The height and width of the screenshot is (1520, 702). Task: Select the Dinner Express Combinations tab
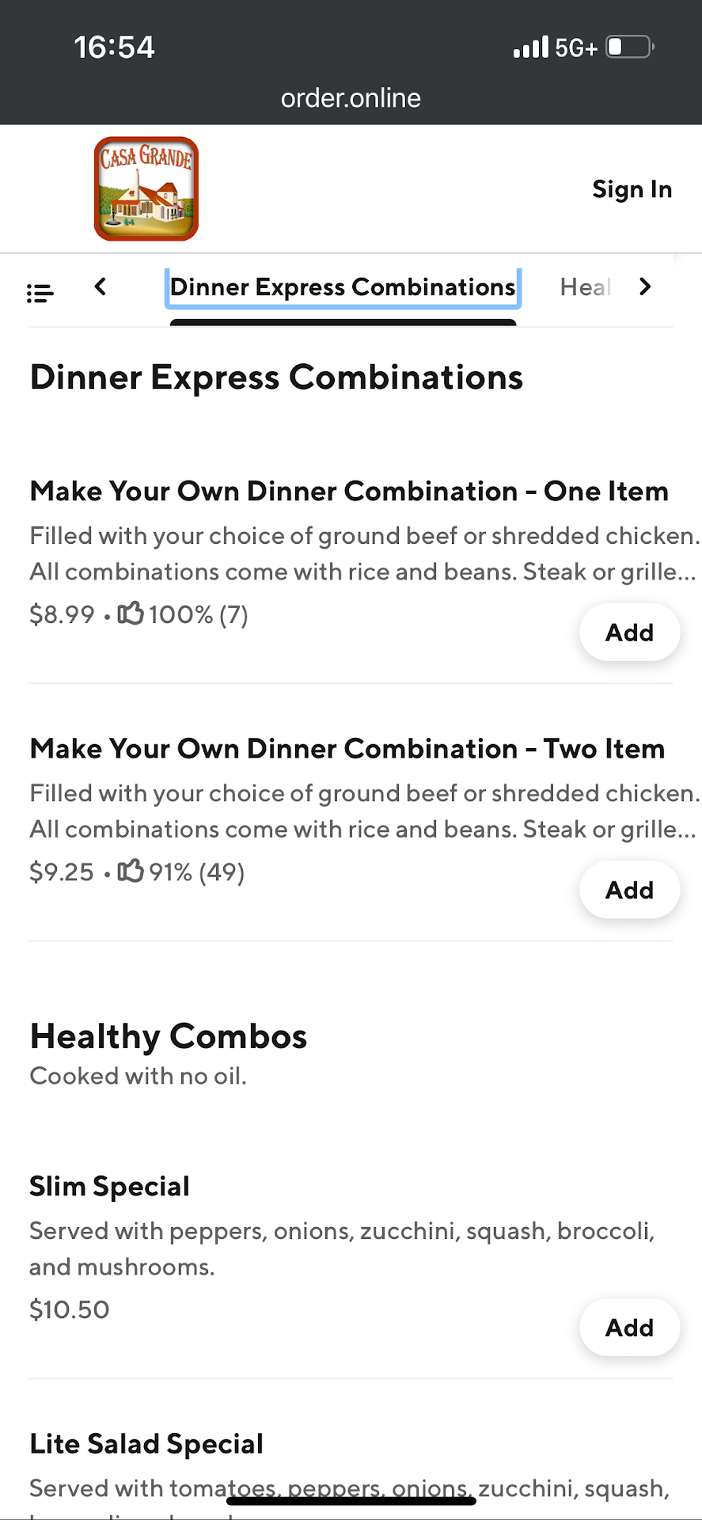[x=343, y=287]
